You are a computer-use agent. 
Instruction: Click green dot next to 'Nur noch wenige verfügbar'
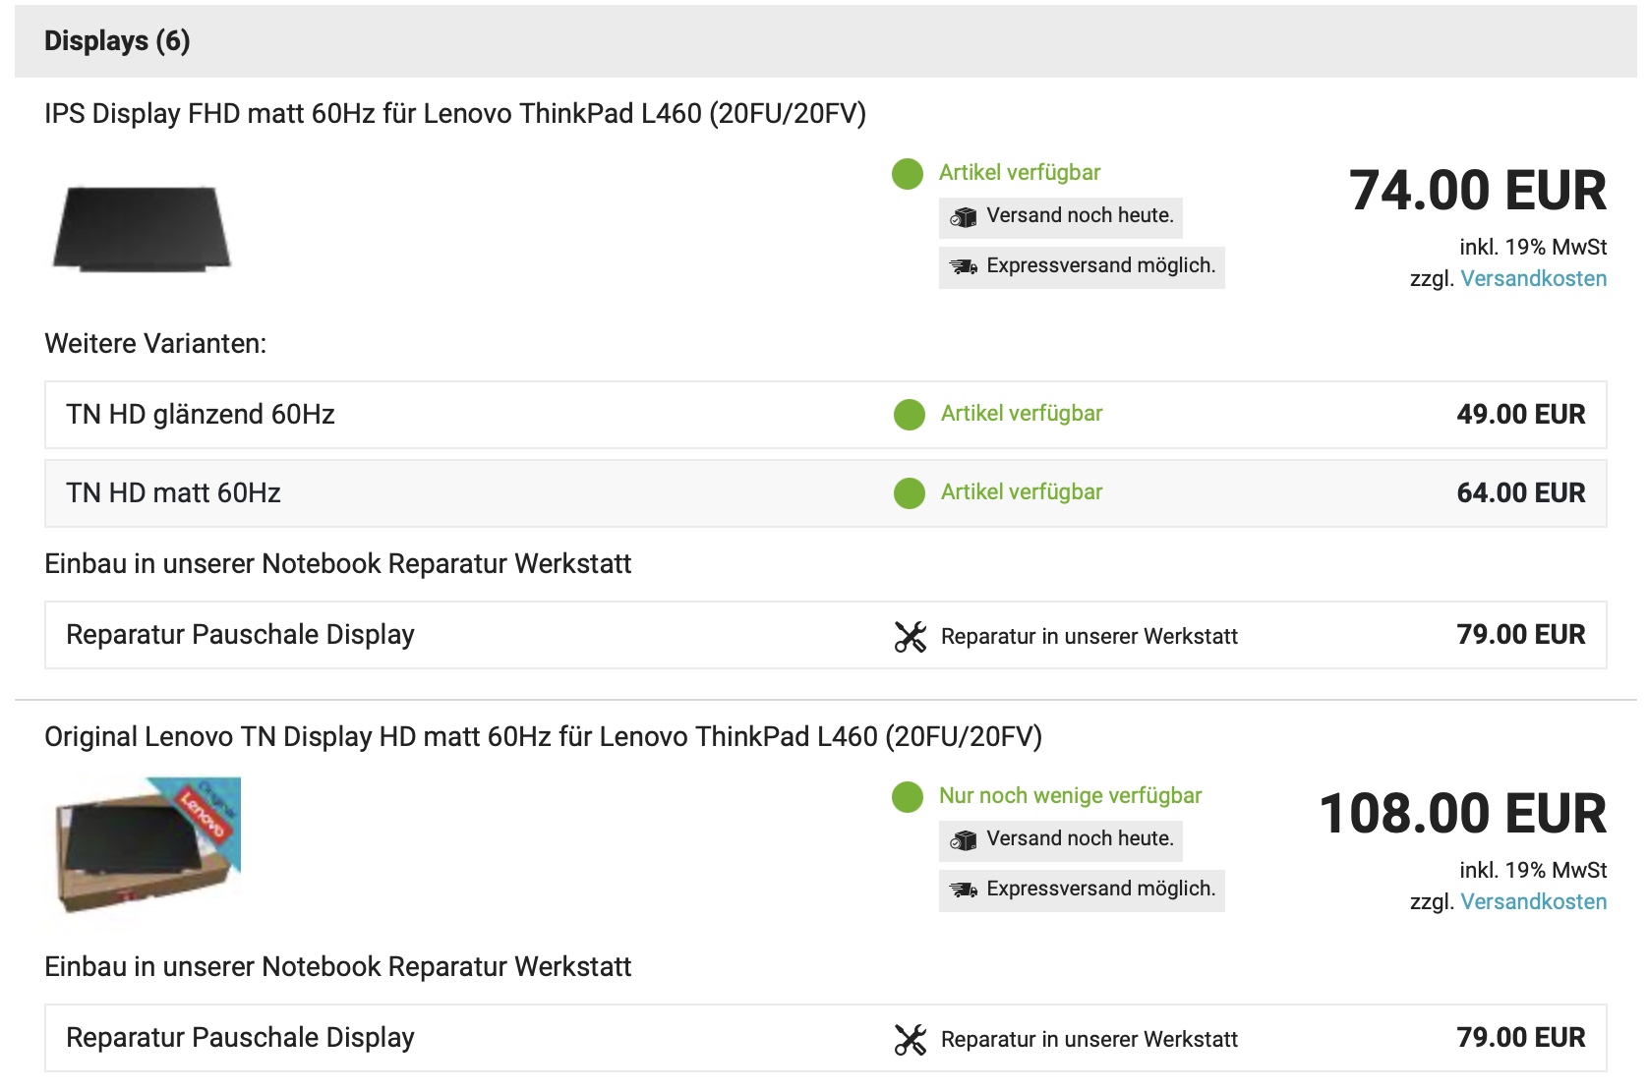click(908, 797)
